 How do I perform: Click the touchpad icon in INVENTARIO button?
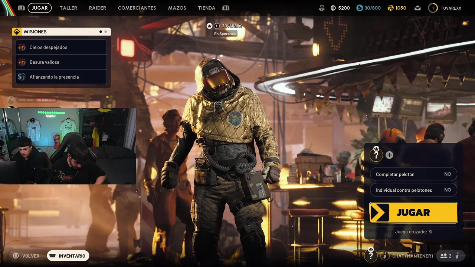coord(53,256)
